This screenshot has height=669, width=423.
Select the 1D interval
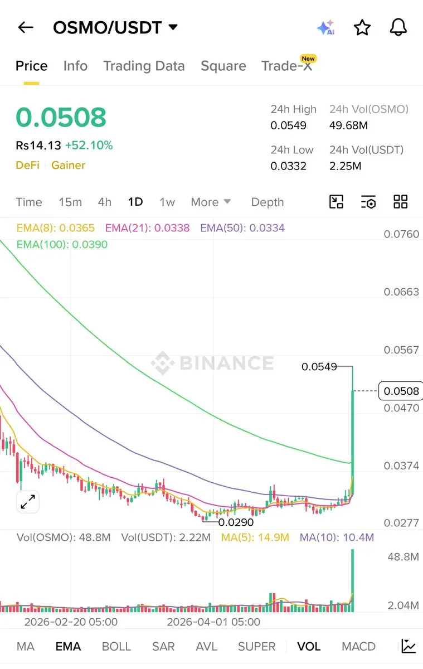point(135,202)
